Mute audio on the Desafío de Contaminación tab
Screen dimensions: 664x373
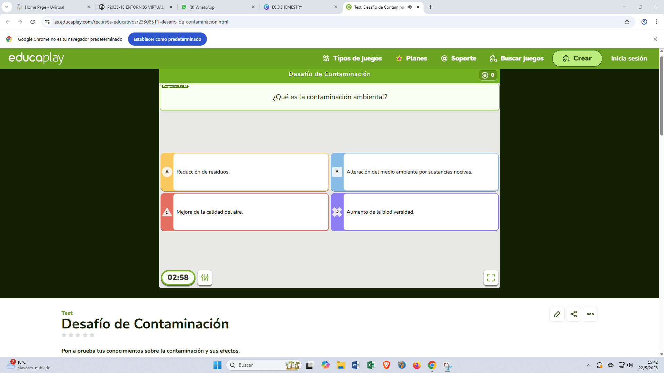[x=410, y=7]
